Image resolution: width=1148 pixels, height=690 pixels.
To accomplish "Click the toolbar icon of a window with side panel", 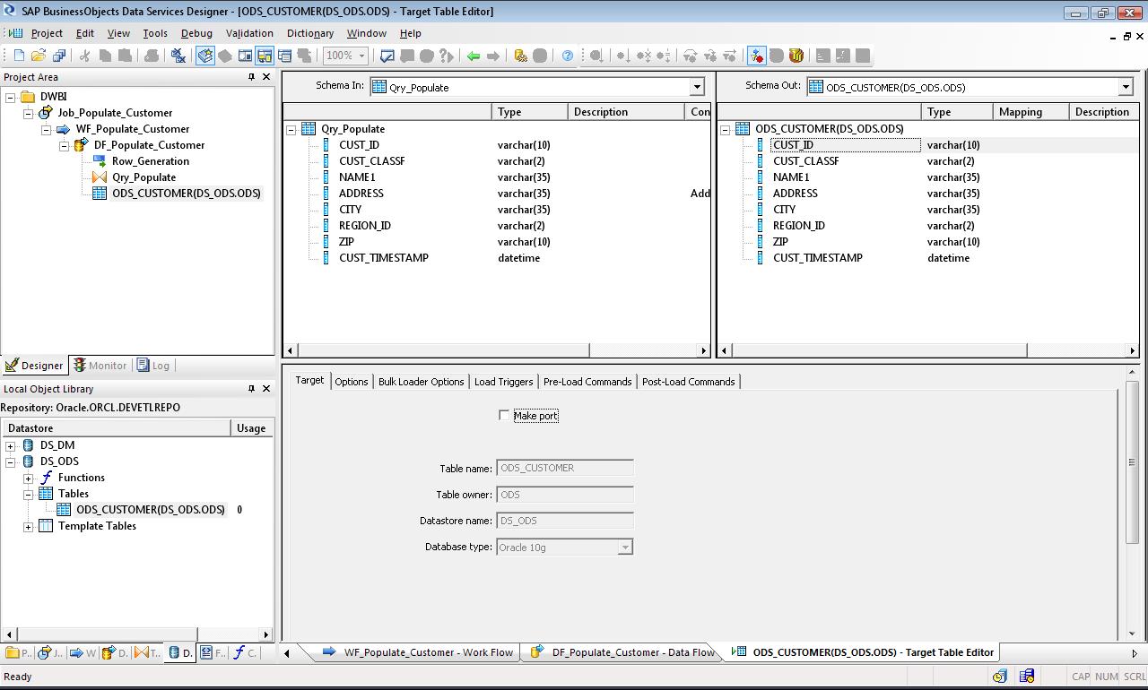I will point(245,56).
